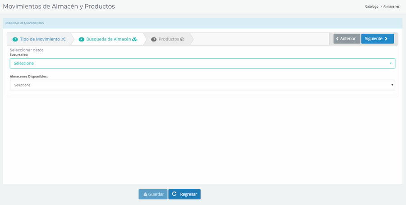This screenshot has height=205, width=406.
Task: Click the arrow on the Sucursales dropdown
Action: coord(390,64)
